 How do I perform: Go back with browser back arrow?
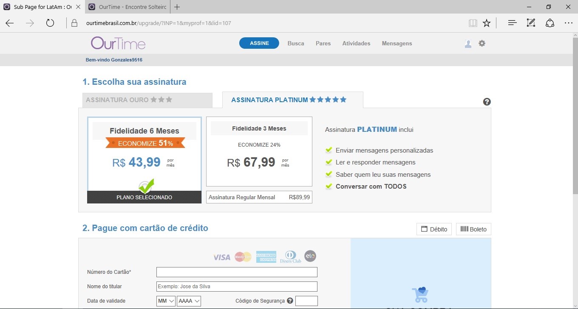pyautogui.click(x=9, y=23)
